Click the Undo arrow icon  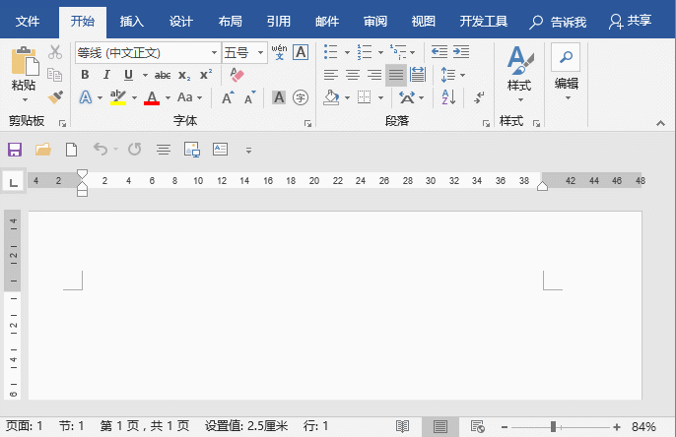100,150
